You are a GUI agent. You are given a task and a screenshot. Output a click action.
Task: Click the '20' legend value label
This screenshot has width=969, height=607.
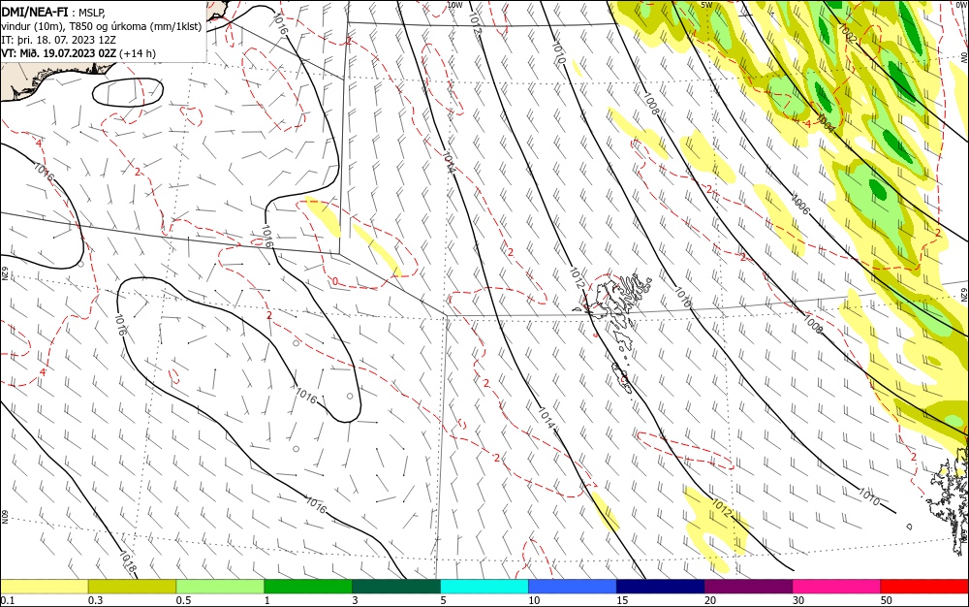point(710,600)
